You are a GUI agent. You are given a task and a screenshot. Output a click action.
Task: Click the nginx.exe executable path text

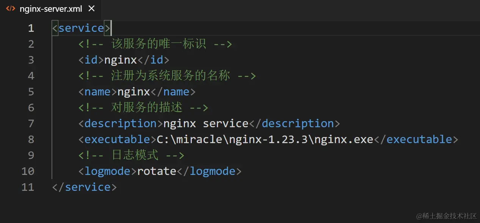(265, 140)
